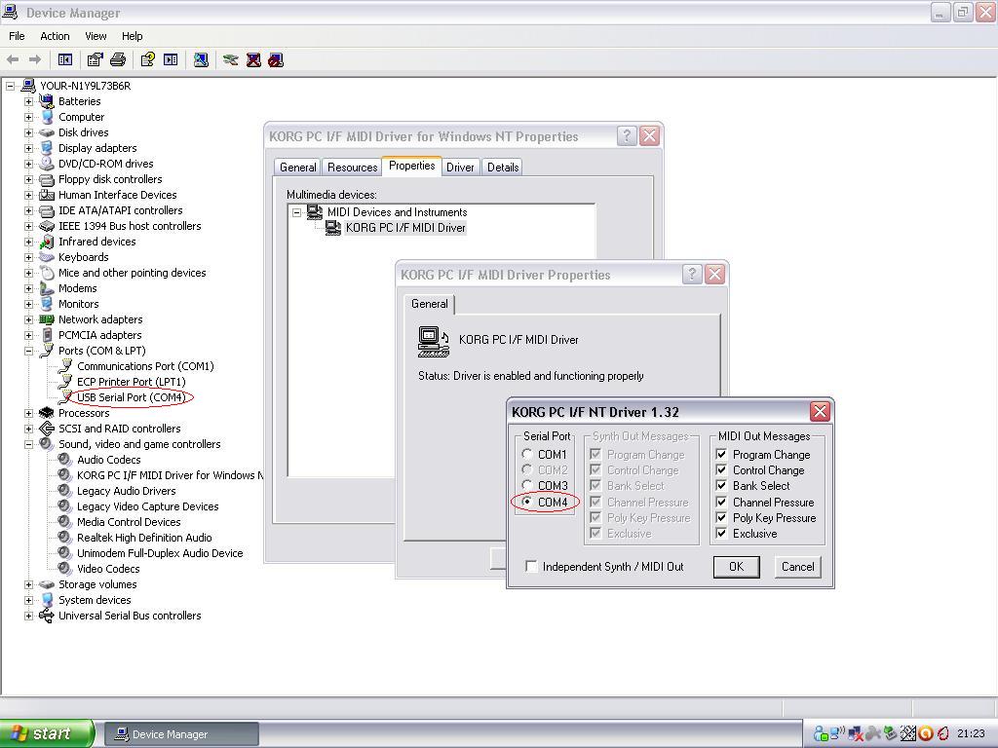Click the Update driver toolbar icon
The height and width of the screenshot is (748, 998).
(x=230, y=59)
